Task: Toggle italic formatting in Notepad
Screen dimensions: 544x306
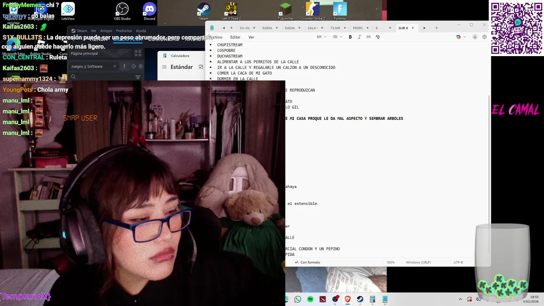Action: pyautogui.click(x=359, y=37)
